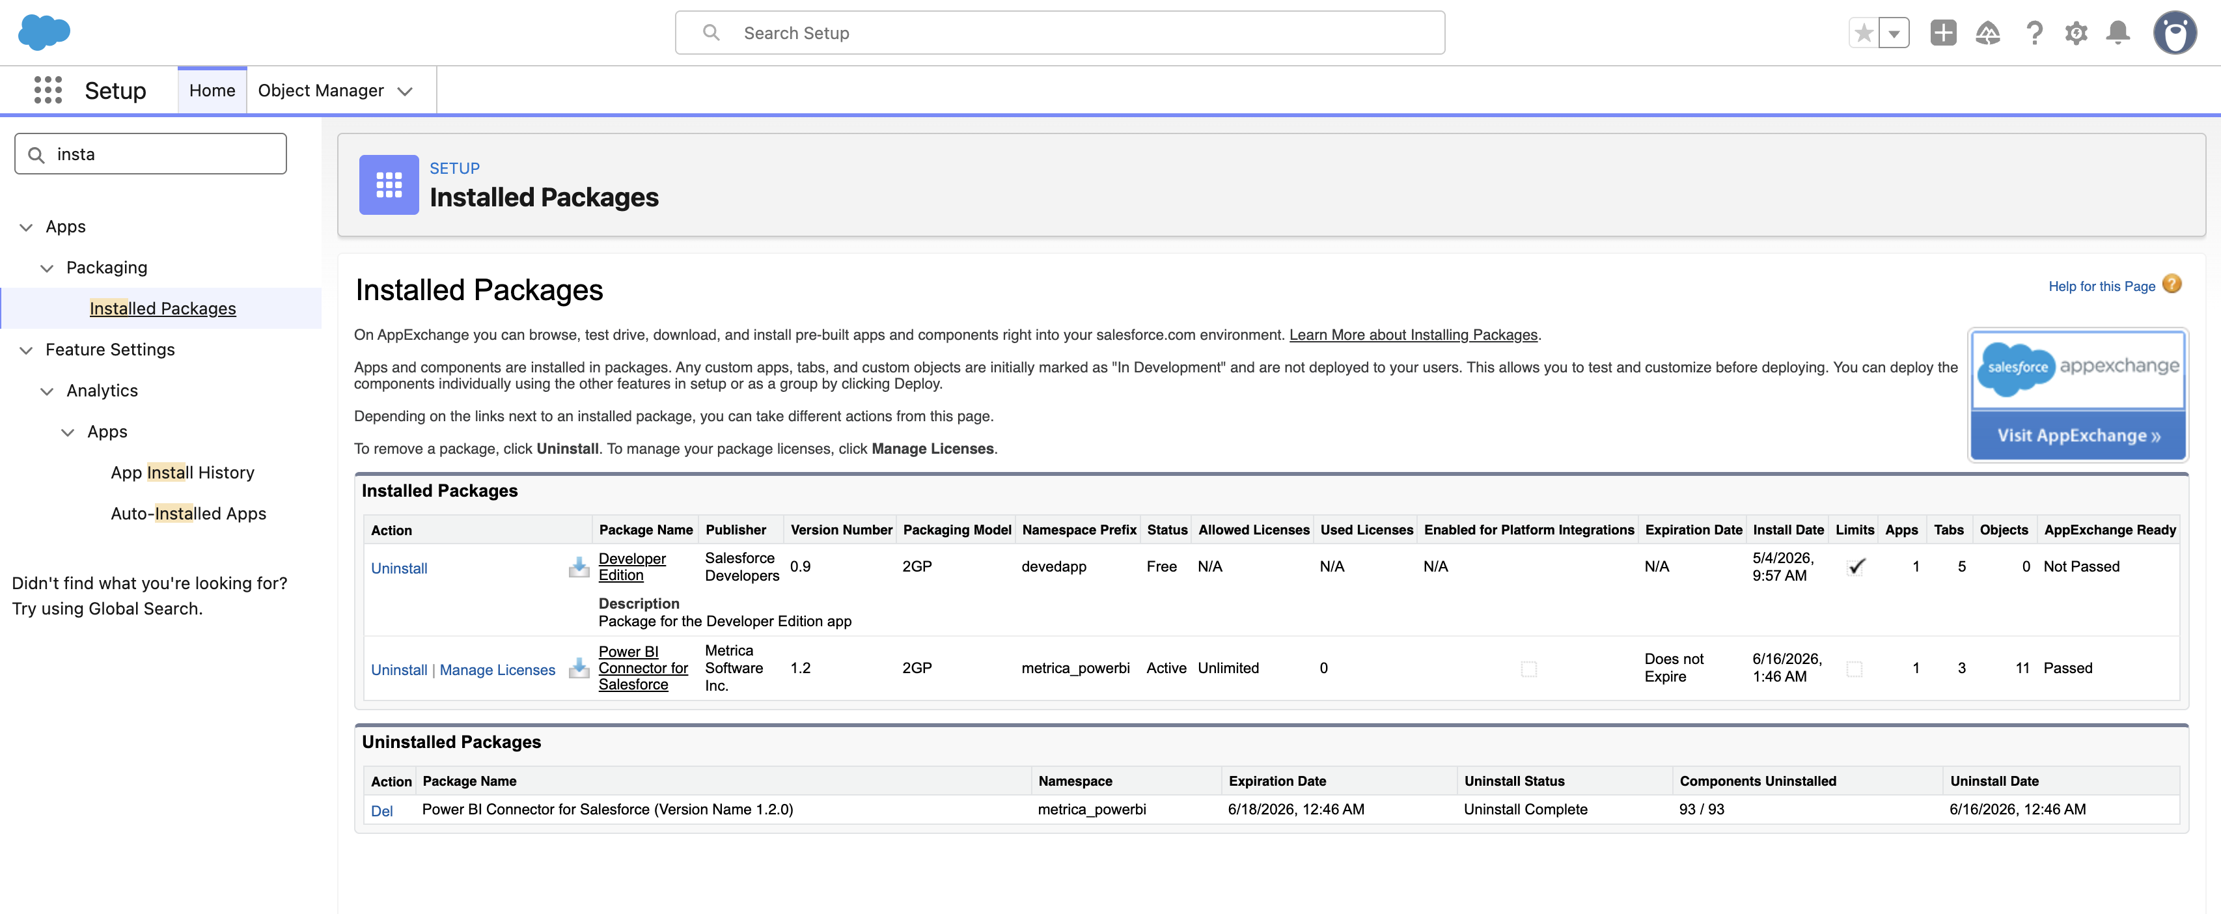This screenshot has height=914, width=2221.
Task: Click the Limits checkbox in Power BI row
Action: tap(1855, 669)
